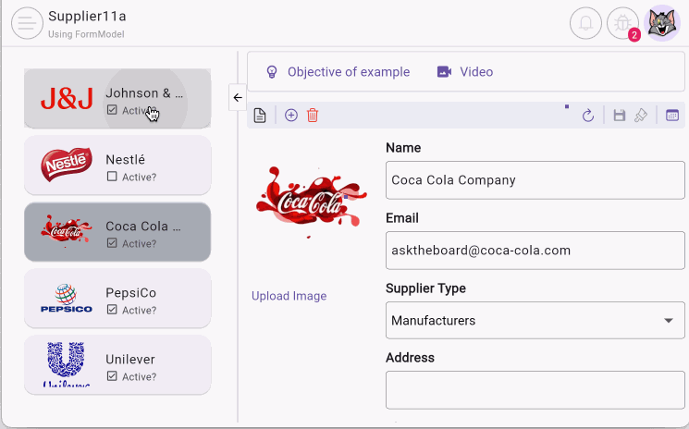Open the hamburger navigation menu
Image resolution: width=689 pixels, height=429 pixels.
(x=27, y=24)
